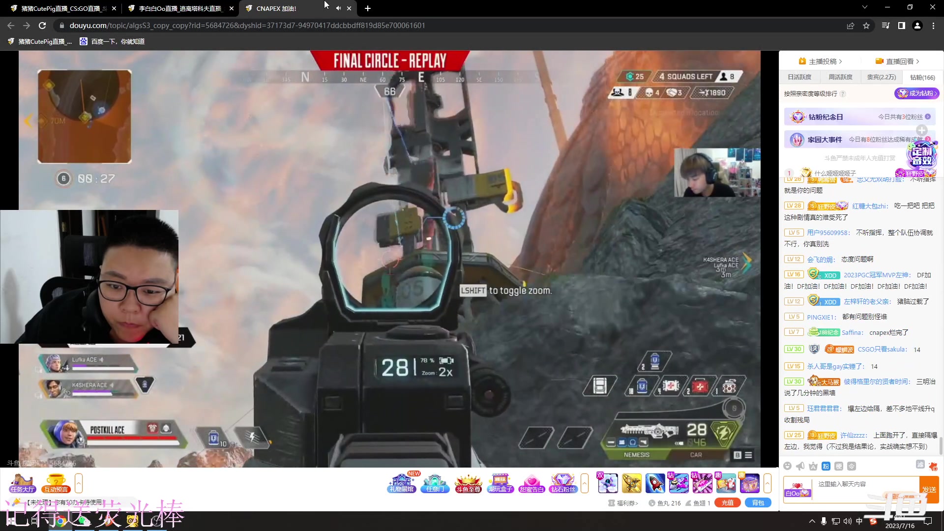The image size is (944, 531).
Task: Expand the left toolbar arrow beside 互动预言
Action: 79,483
